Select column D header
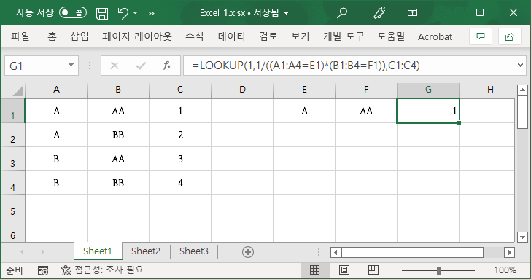531x279 pixels. tap(242, 90)
